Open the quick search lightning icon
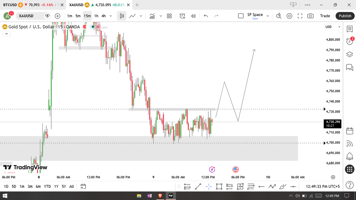This screenshot has height=200, width=356. coord(279,16)
